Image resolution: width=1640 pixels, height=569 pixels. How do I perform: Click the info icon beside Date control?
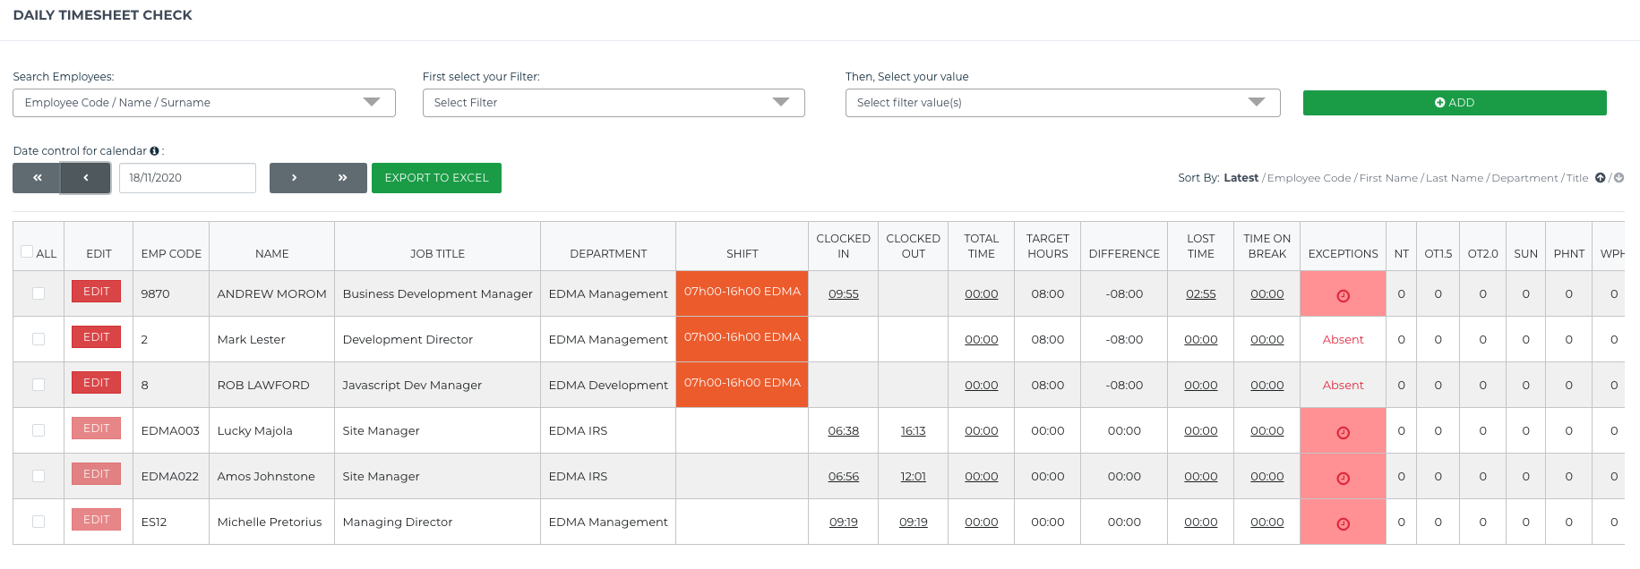(154, 151)
